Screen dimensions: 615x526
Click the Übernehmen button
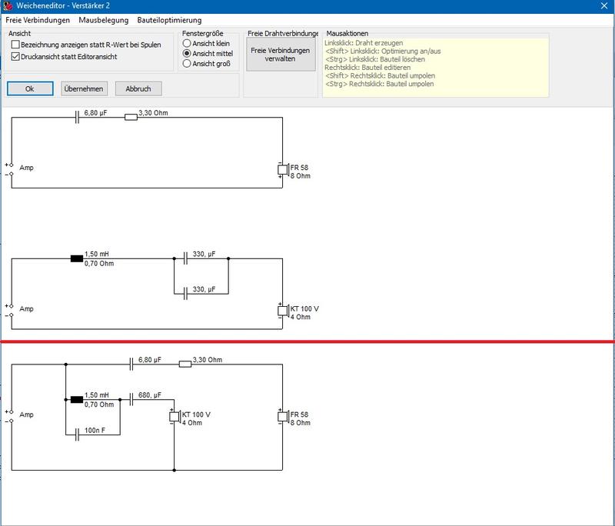point(84,88)
